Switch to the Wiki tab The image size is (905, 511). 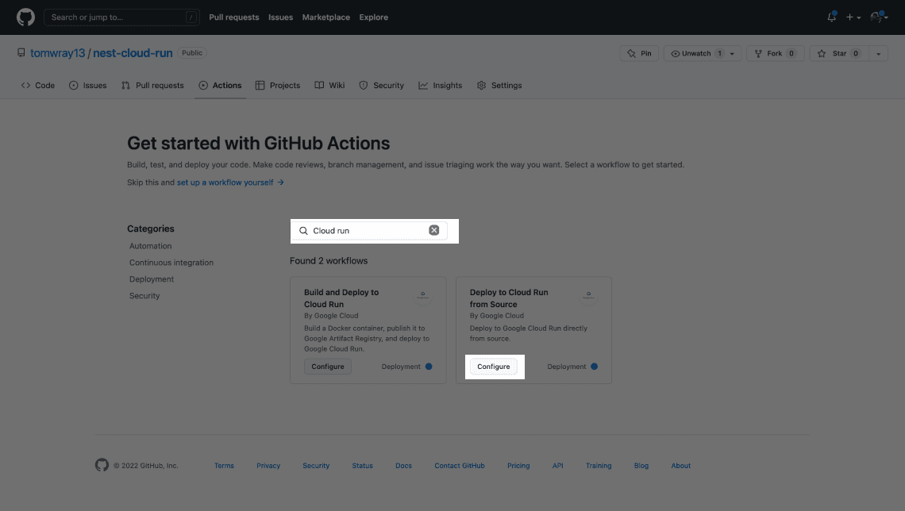click(x=329, y=86)
